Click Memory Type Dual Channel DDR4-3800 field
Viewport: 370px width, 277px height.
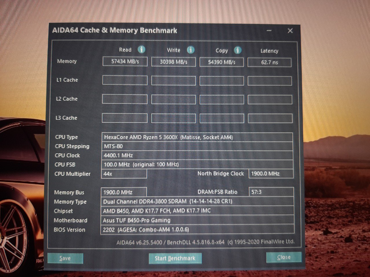(x=197, y=201)
